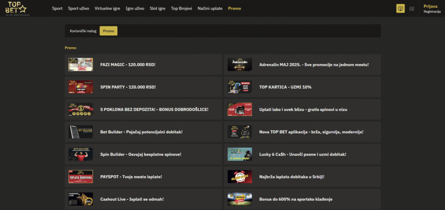Open the Sport menu item
Viewport: 445px width, 210px height.
tap(57, 8)
